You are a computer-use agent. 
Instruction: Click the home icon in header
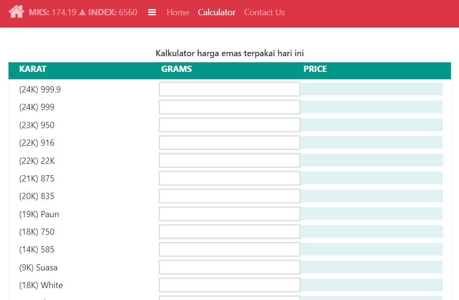coord(16,12)
